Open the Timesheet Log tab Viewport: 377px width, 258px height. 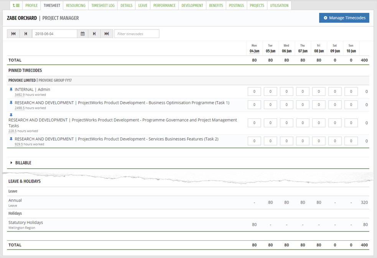pyautogui.click(x=103, y=5)
